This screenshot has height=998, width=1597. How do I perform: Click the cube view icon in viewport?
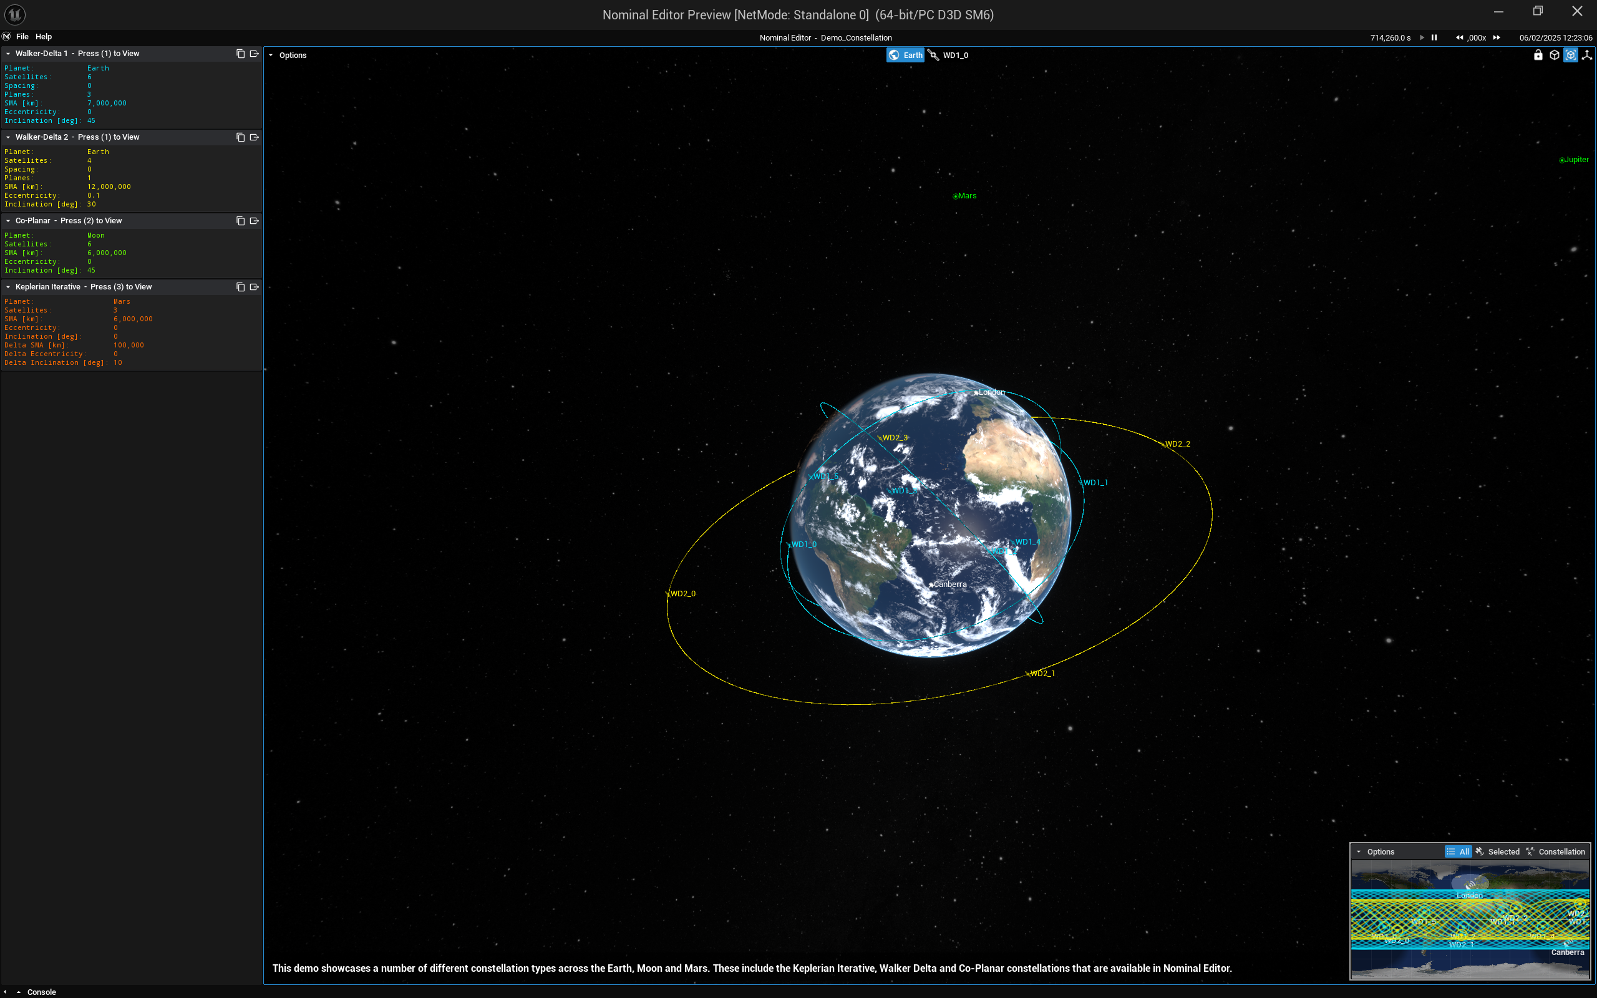1554,56
